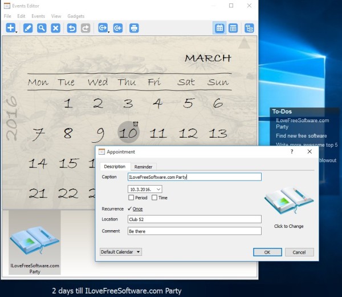Switch to the list tree view icon

(249, 28)
